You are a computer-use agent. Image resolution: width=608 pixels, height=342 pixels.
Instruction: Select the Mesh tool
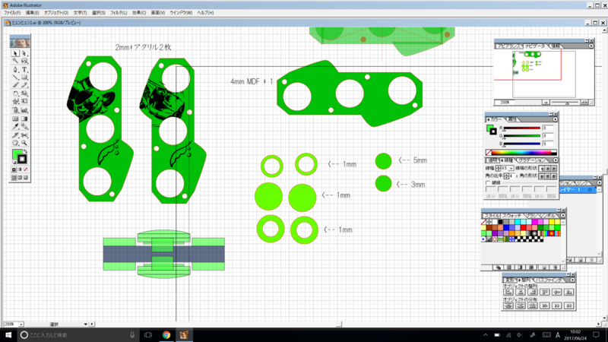[15, 119]
